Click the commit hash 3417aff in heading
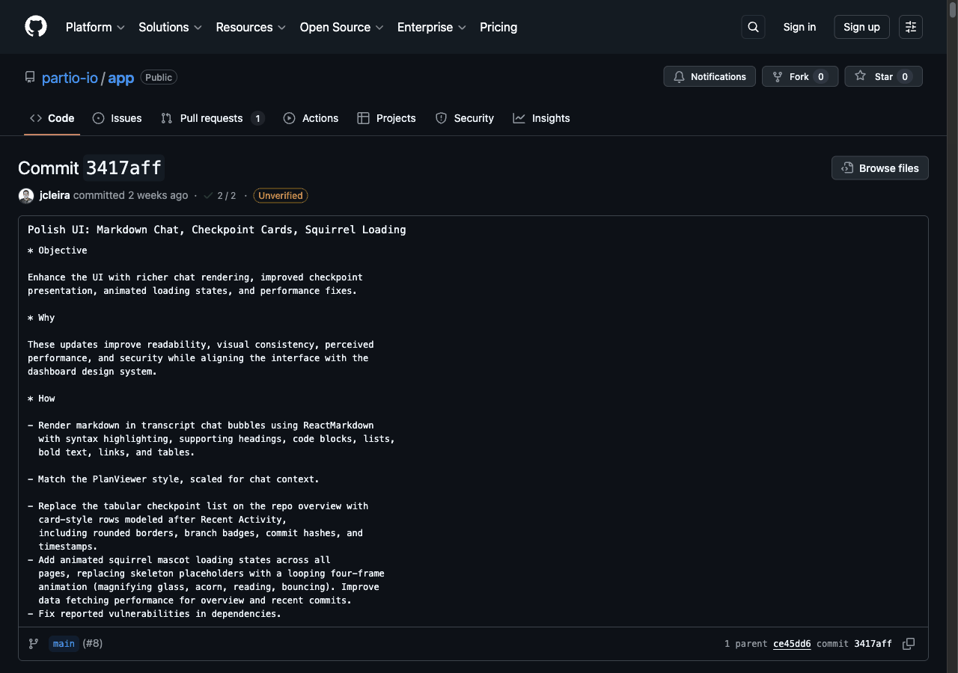Image resolution: width=958 pixels, height=673 pixels. coord(123,168)
